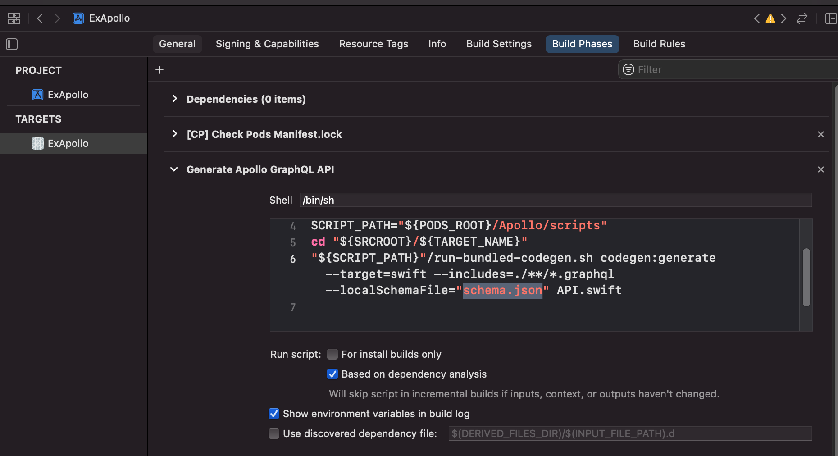Click the Generate Apollo GraphQL API title
This screenshot has height=456, width=838.
pos(260,169)
